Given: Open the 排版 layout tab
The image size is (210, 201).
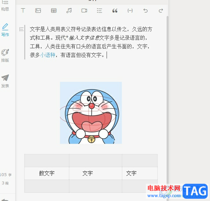Looking at the screenshot, I should pyautogui.click(x=5, y=56).
